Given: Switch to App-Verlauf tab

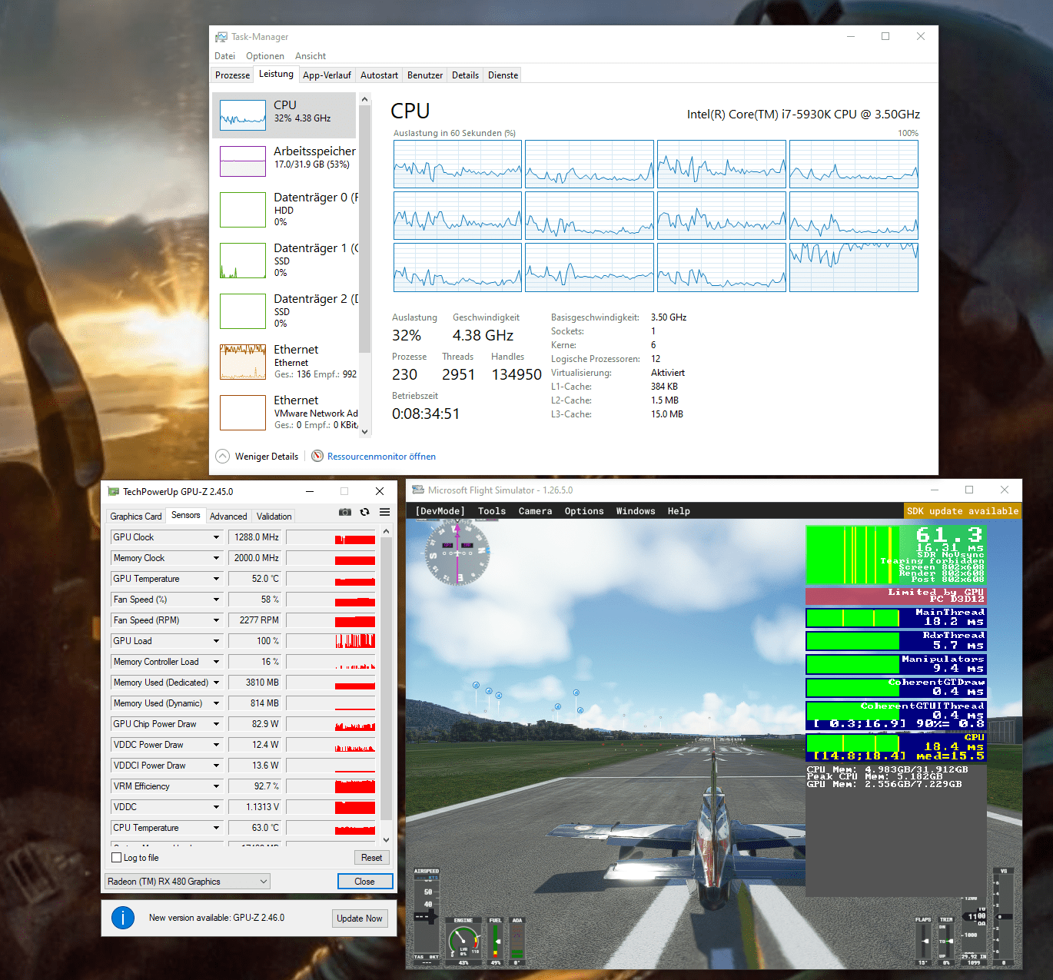Looking at the screenshot, I should [327, 75].
